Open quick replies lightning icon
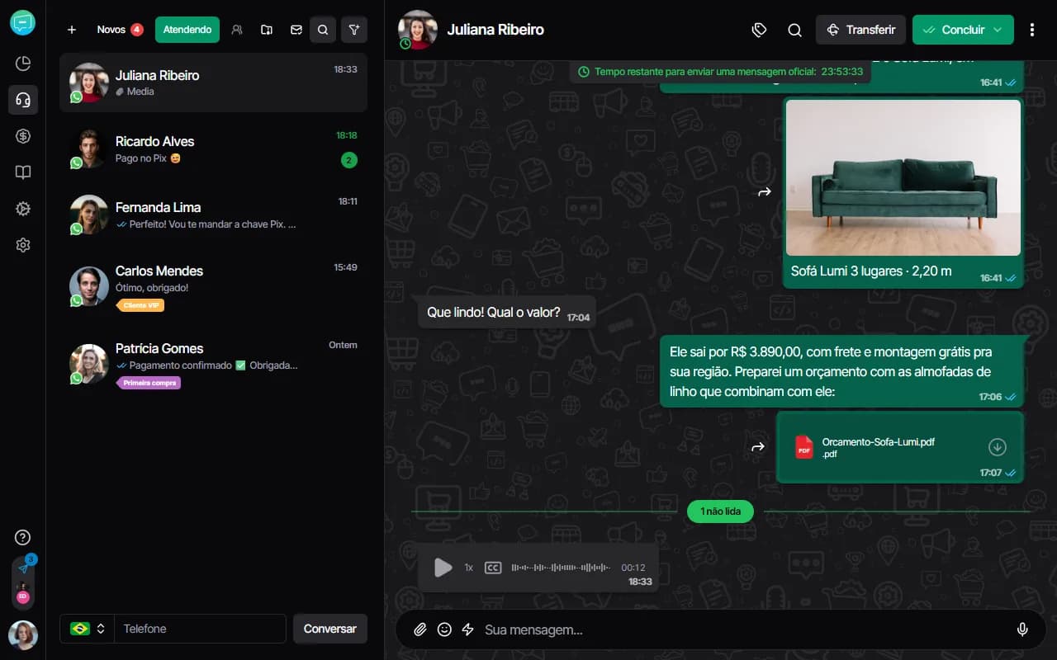 coord(467,629)
